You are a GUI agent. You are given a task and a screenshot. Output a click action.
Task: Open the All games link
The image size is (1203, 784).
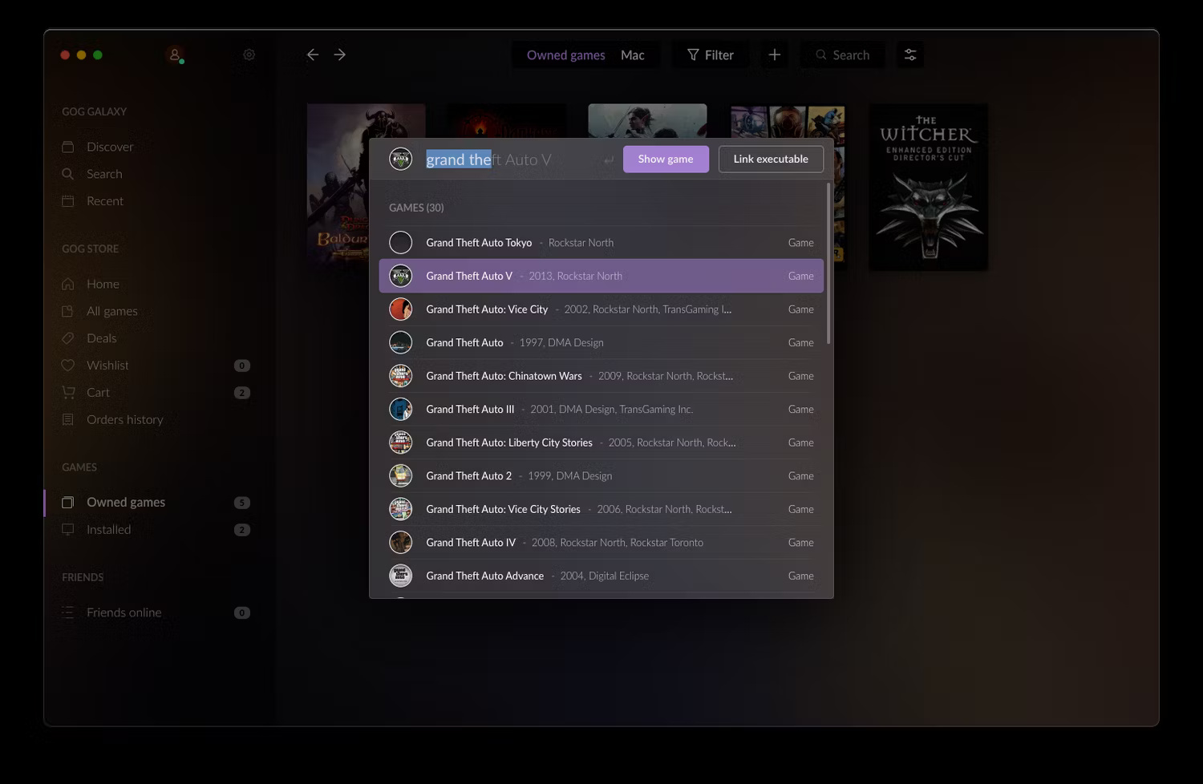[111, 311]
